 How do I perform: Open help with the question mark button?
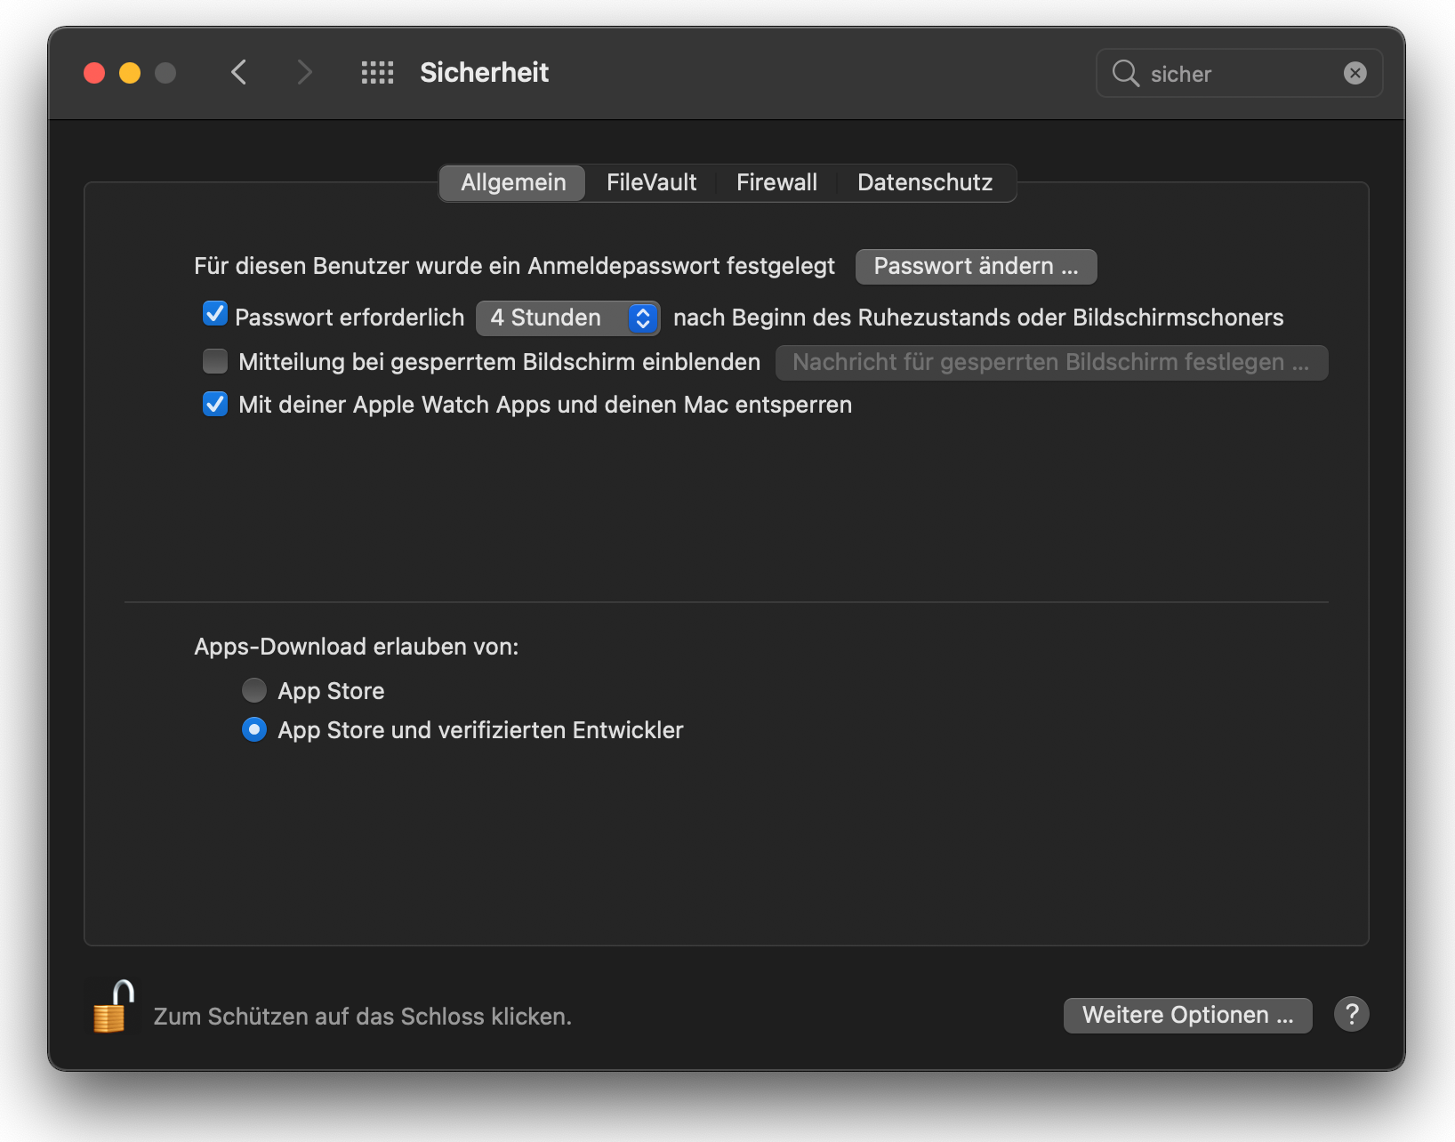[x=1351, y=1014]
